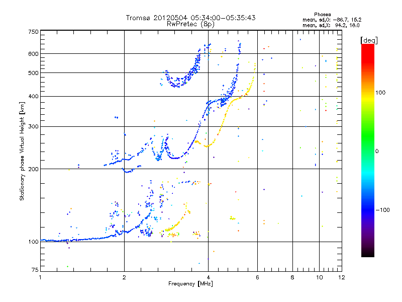Click the black bottom of the colorbar
Screen dimensions: 402x302
pyautogui.click(x=368, y=253)
